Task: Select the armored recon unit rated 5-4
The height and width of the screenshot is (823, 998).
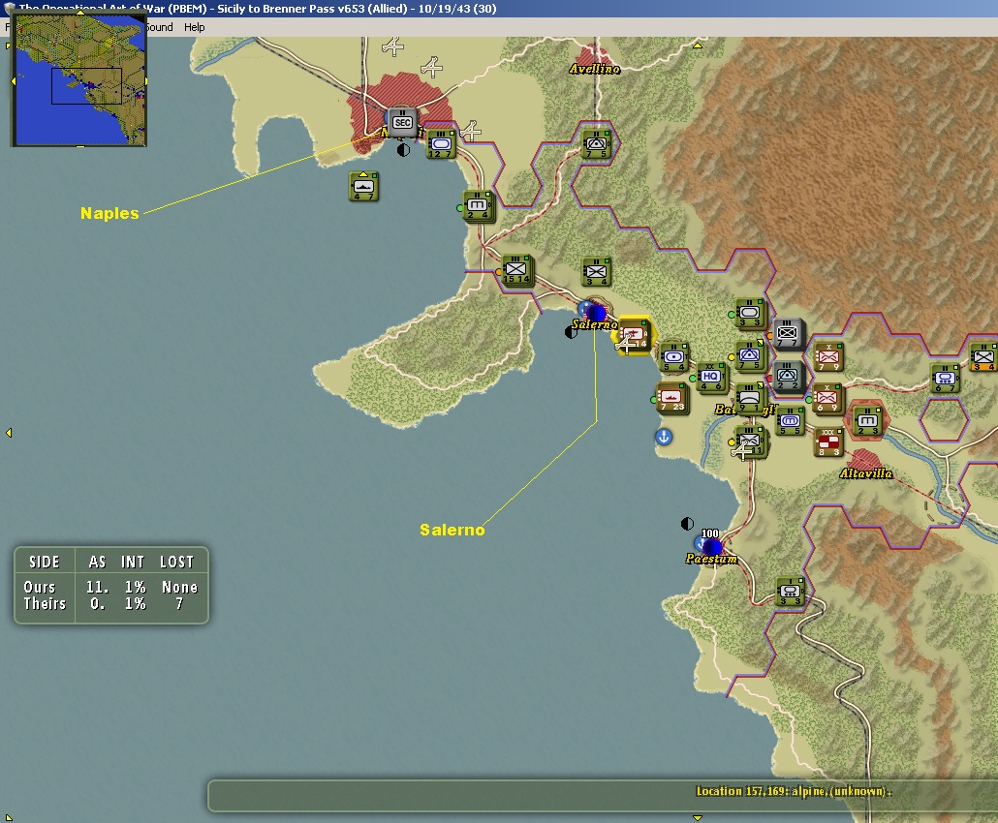Action: [x=673, y=357]
